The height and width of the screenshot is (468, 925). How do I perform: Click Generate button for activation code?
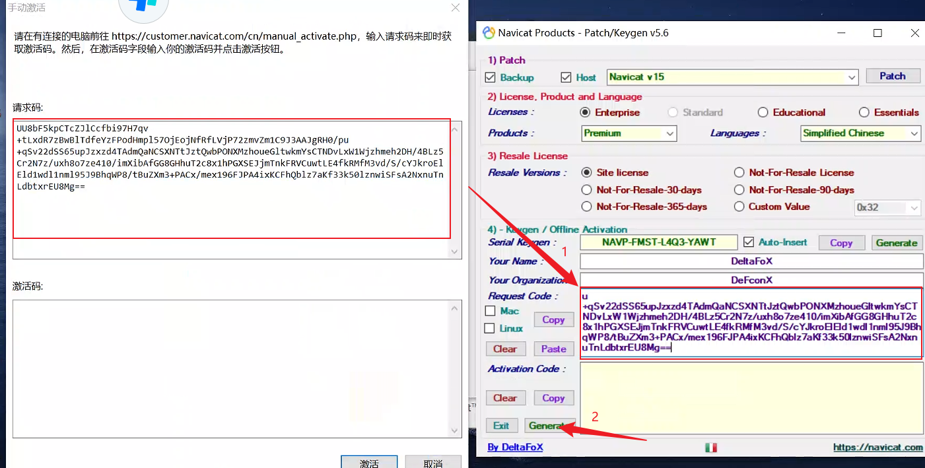pyautogui.click(x=550, y=426)
